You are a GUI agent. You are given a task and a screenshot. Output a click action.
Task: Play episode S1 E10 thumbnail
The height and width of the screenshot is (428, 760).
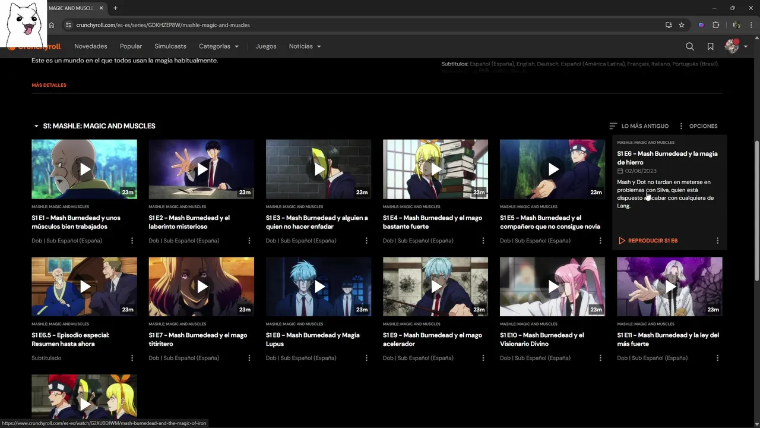(553, 287)
